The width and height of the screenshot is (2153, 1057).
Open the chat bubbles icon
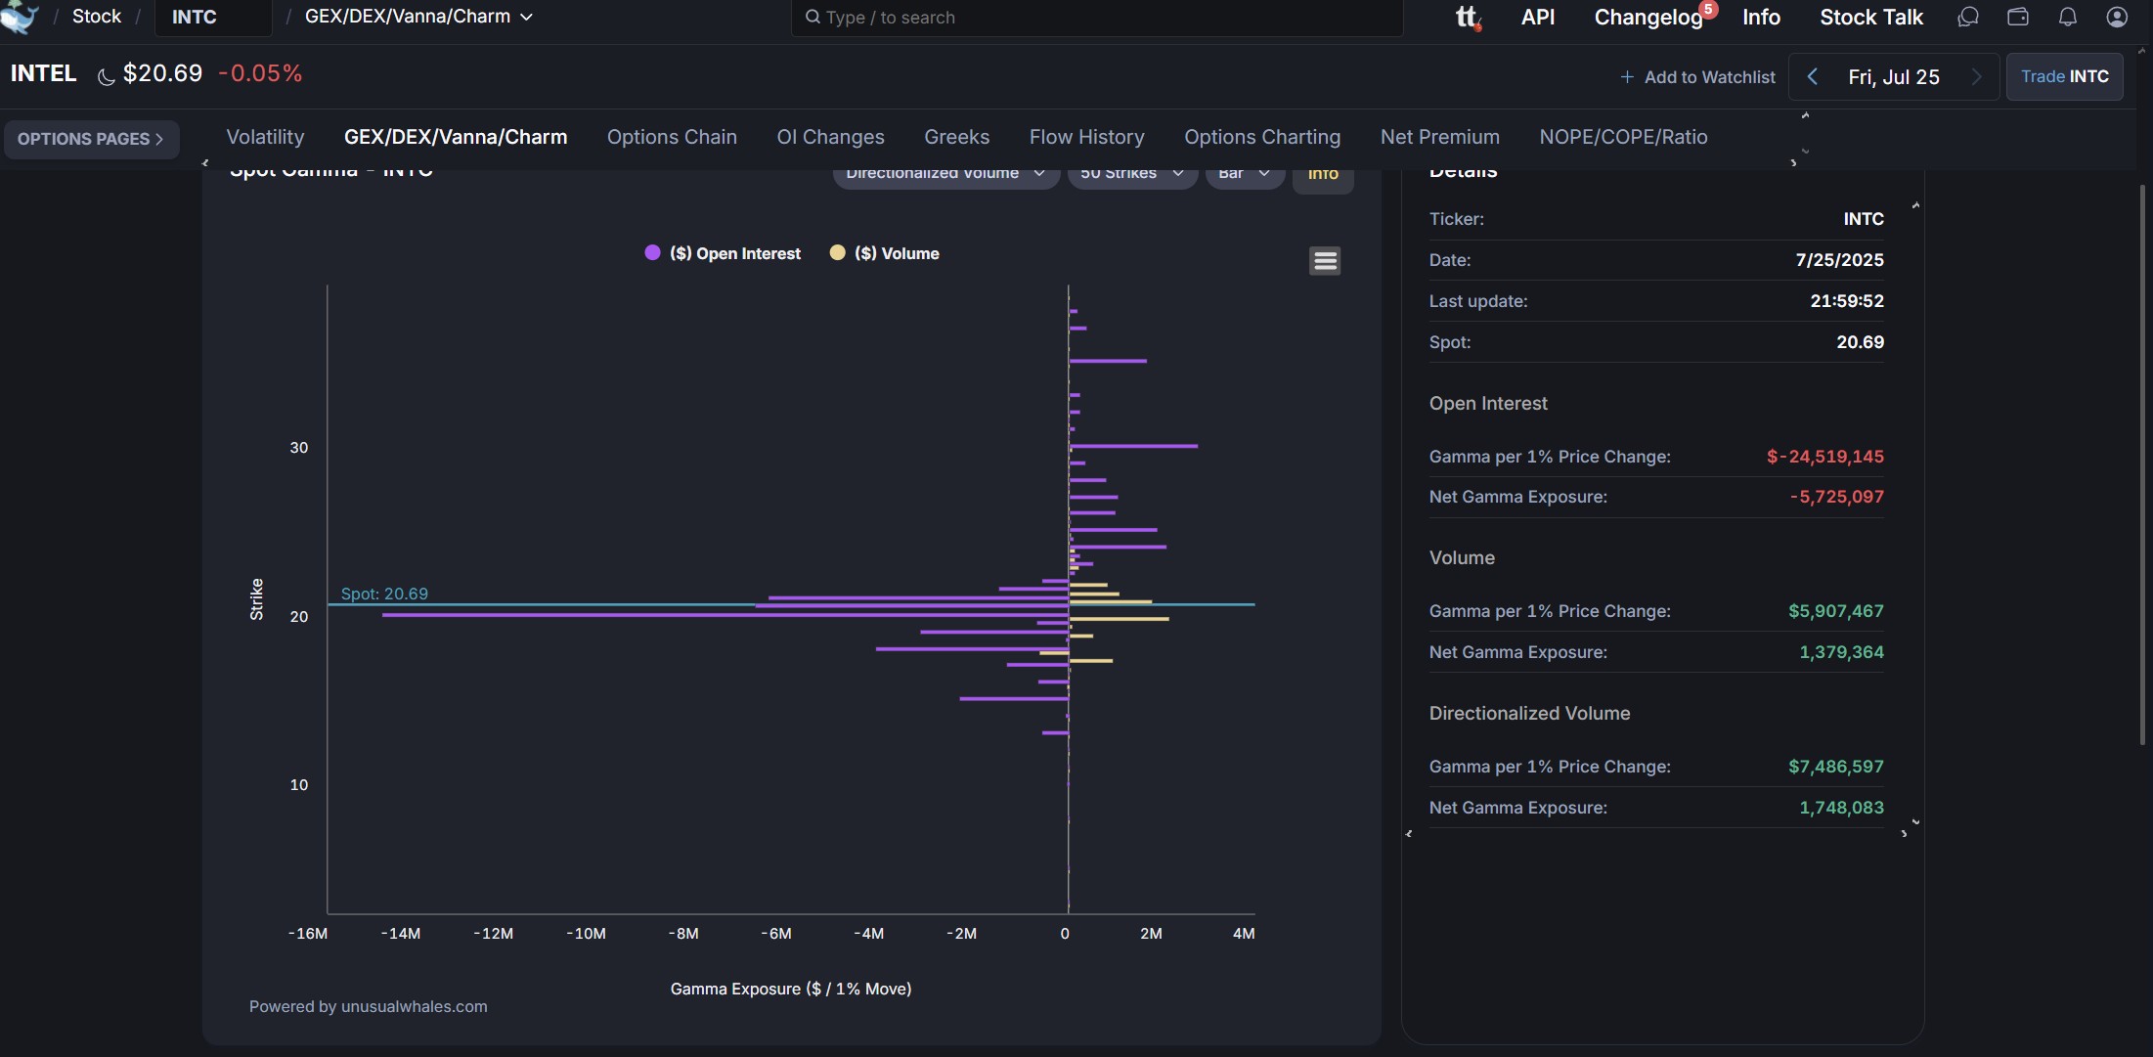pos(1968,18)
